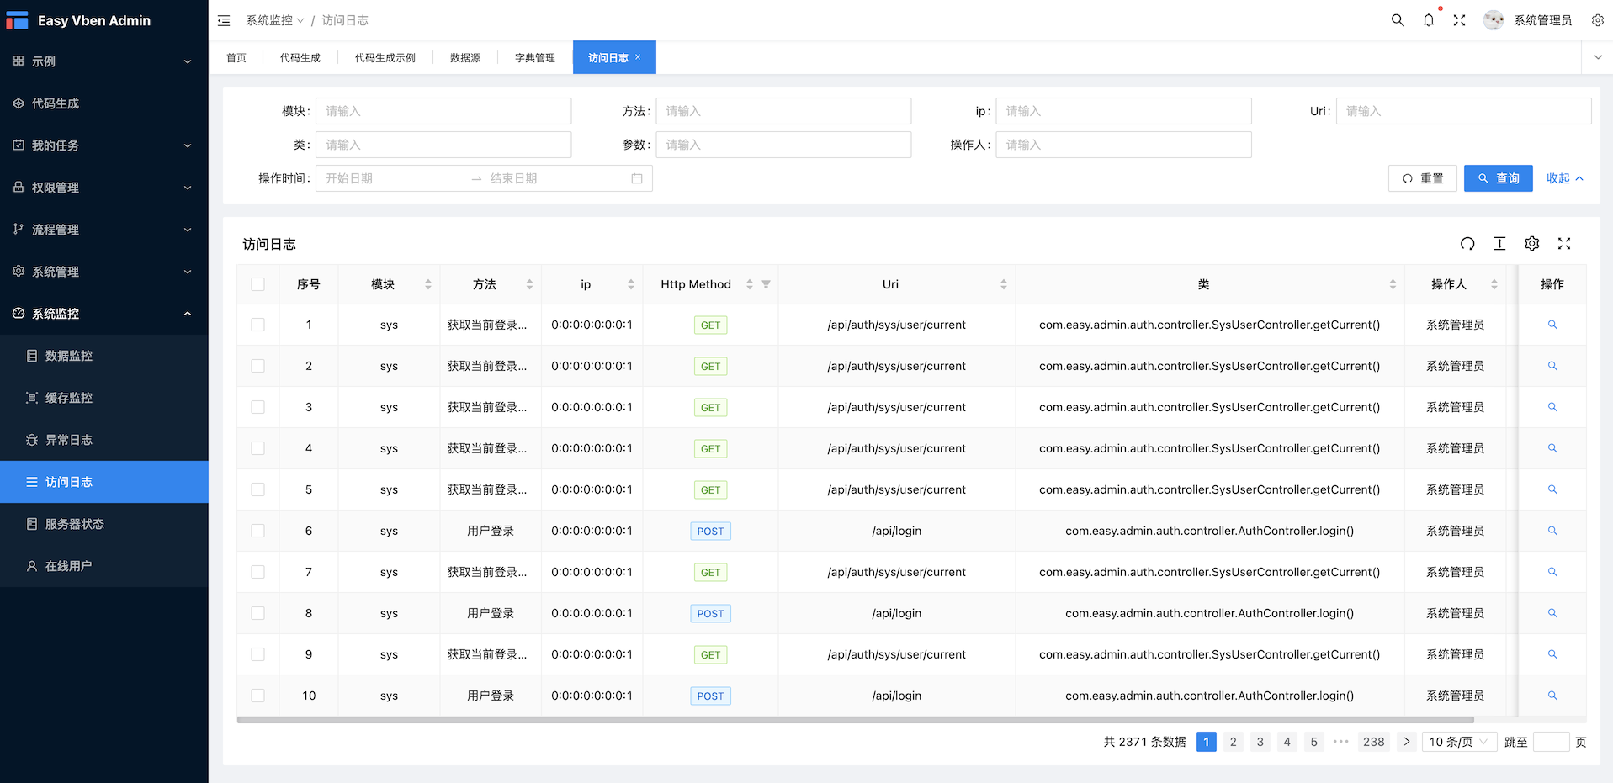
Task: View details of row 3 log
Action: pyautogui.click(x=1552, y=407)
